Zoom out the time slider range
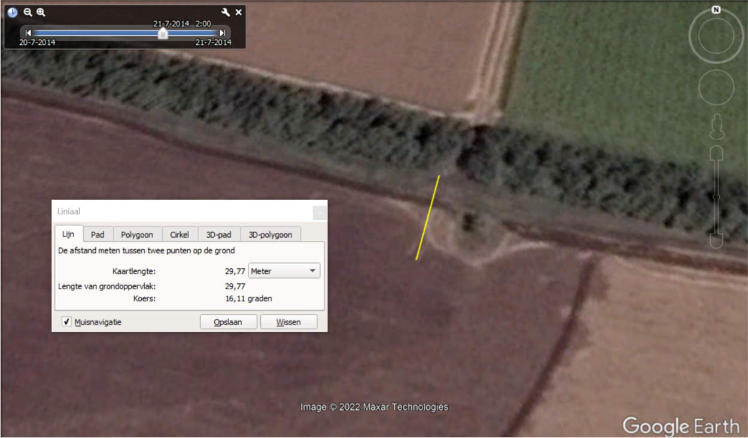 [x=28, y=12]
